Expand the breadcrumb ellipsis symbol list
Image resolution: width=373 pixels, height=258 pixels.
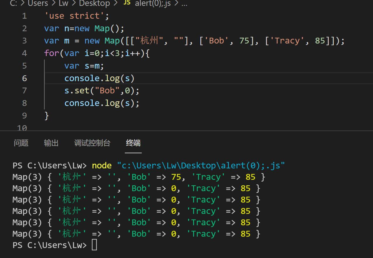point(184,4)
